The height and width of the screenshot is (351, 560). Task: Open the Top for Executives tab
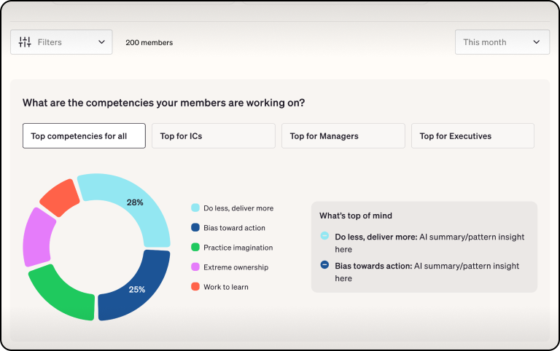pyautogui.click(x=472, y=136)
